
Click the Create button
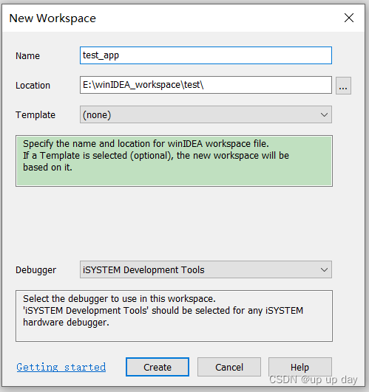pyautogui.click(x=158, y=367)
